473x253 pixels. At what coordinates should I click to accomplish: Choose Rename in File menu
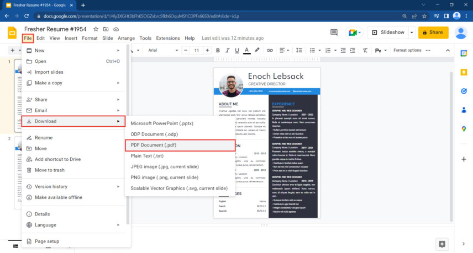[x=73, y=138]
